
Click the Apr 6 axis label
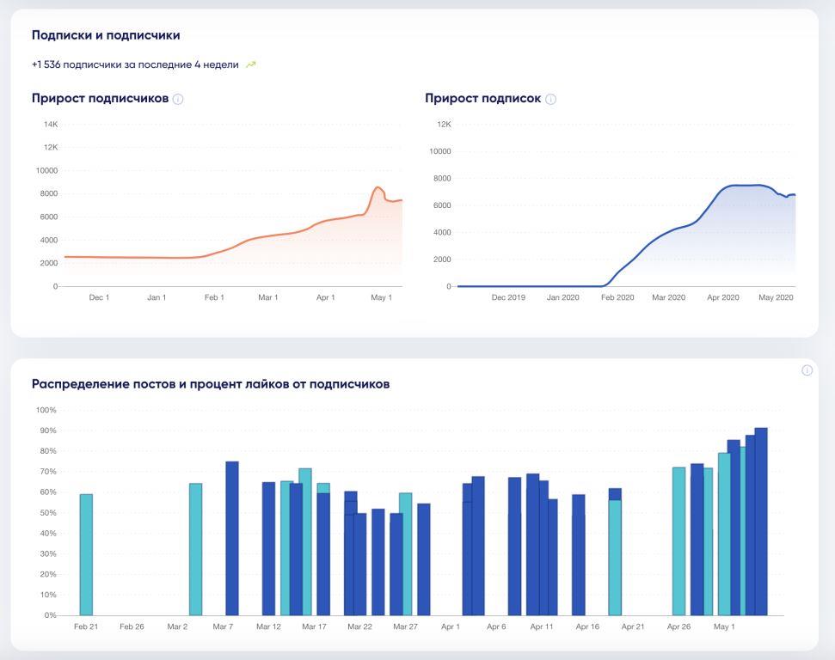click(x=496, y=626)
